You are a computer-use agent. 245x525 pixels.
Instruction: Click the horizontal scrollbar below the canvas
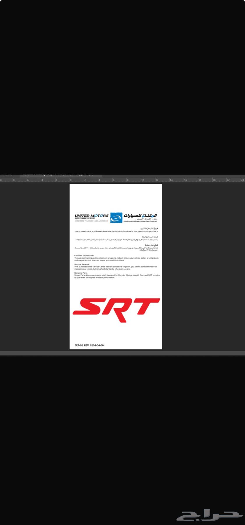(122, 353)
